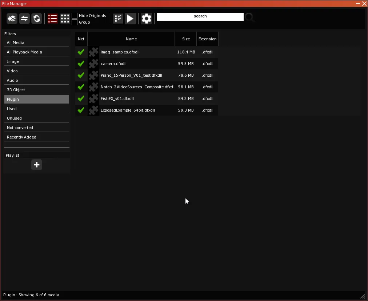
Task: Click the resize grip in the window corner
Action: pyautogui.click(x=363, y=296)
